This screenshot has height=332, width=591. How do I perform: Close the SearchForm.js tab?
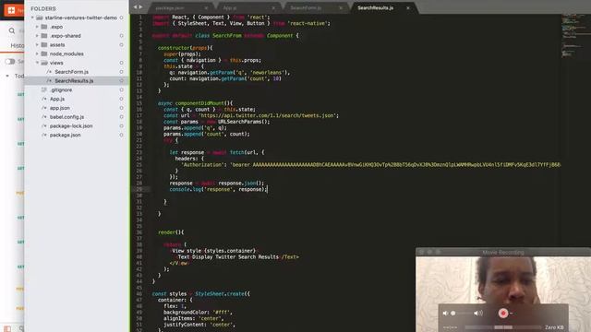[x=341, y=8]
